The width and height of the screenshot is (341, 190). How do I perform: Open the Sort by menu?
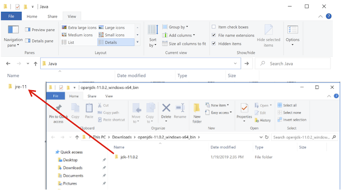point(153,36)
